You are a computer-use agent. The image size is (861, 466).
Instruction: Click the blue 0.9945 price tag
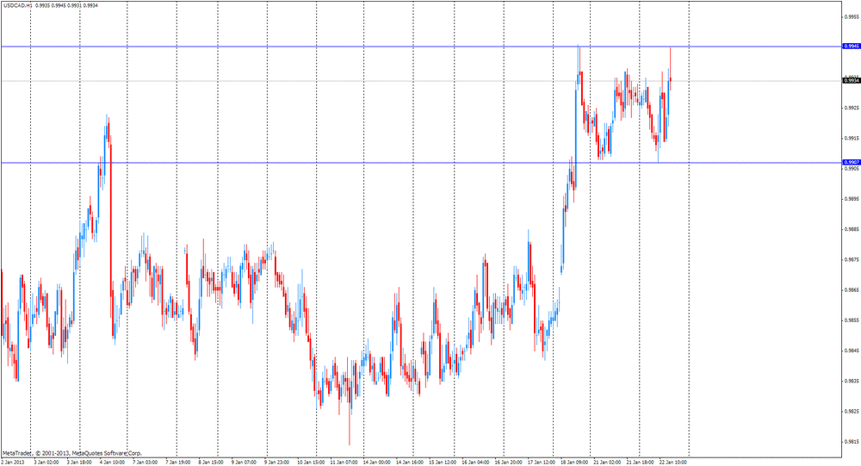pyautogui.click(x=852, y=47)
